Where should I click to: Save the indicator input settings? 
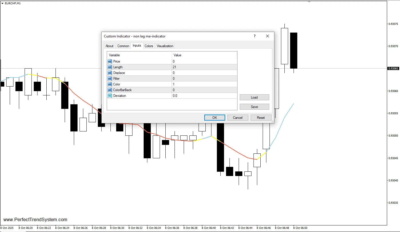(254, 107)
